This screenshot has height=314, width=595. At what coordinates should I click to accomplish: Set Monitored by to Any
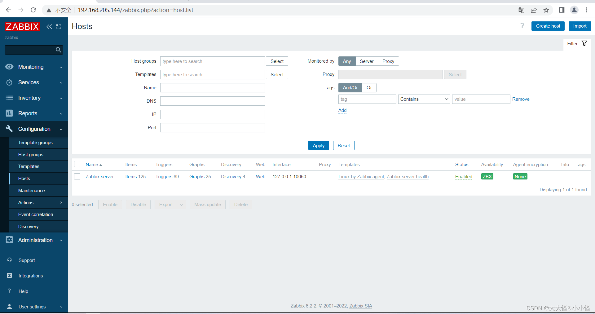point(347,61)
